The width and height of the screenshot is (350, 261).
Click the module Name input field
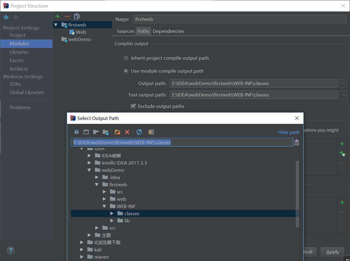[x=239, y=19]
